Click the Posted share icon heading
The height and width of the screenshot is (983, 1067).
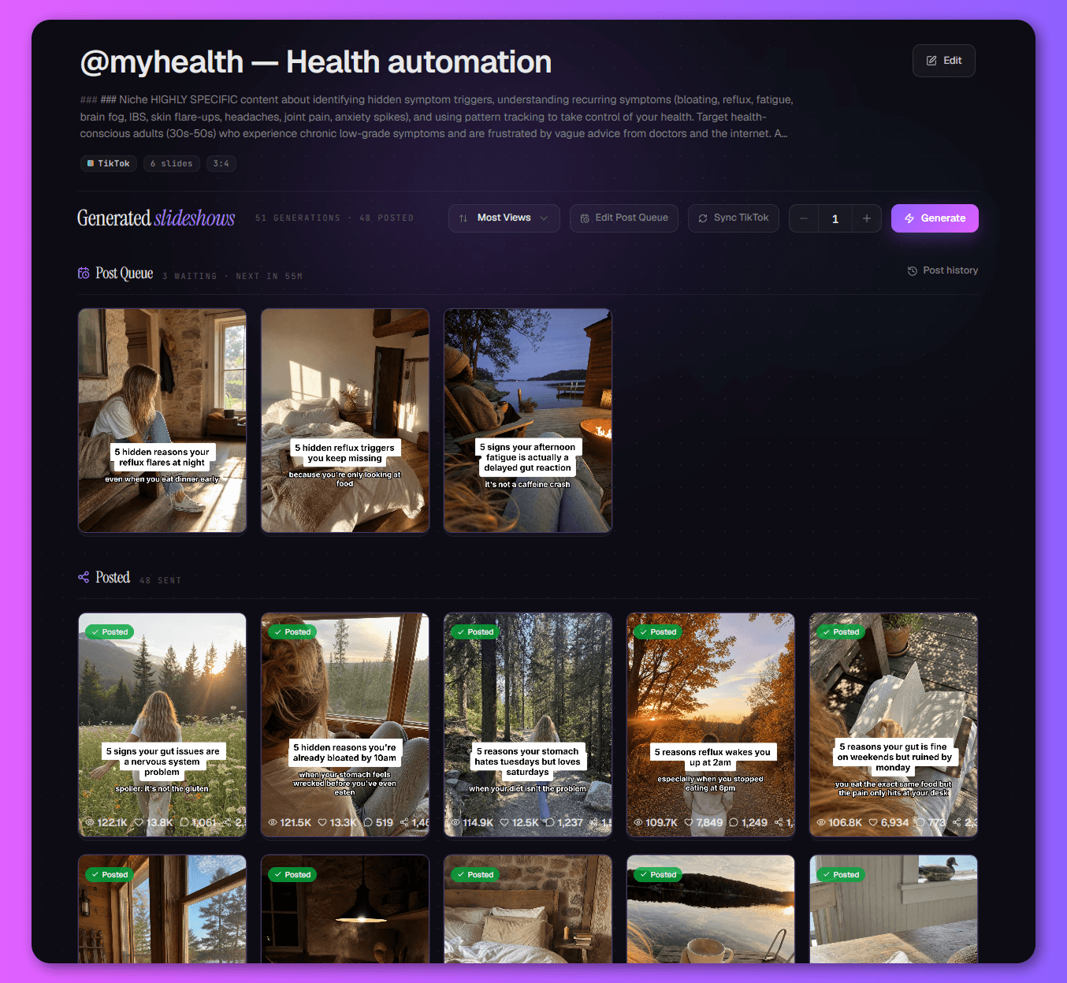84,577
